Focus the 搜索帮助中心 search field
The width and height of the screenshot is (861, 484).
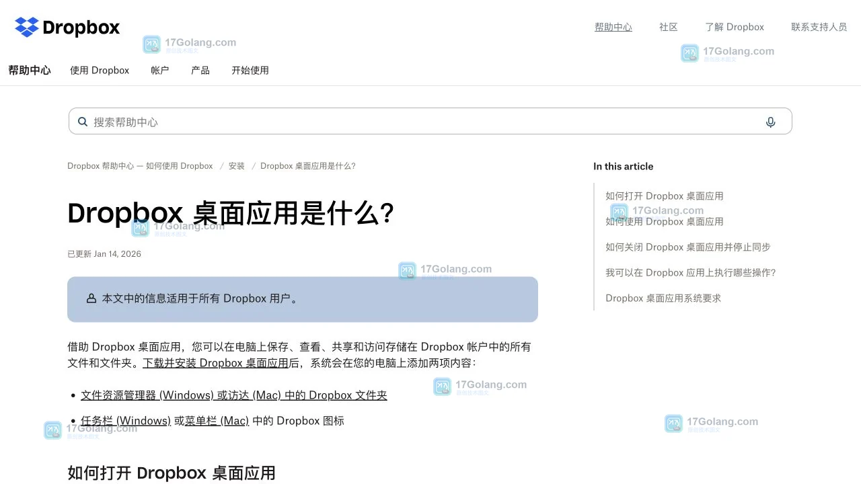click(x=430, y=122)
